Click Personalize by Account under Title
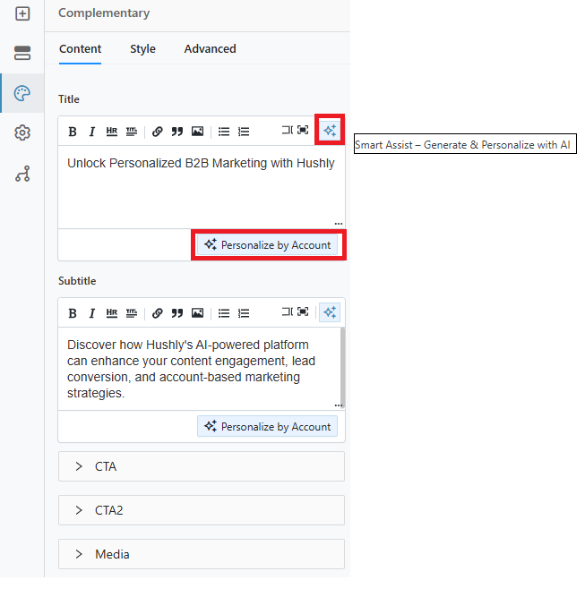Screen dimensions: 585x614 (267, 244)
